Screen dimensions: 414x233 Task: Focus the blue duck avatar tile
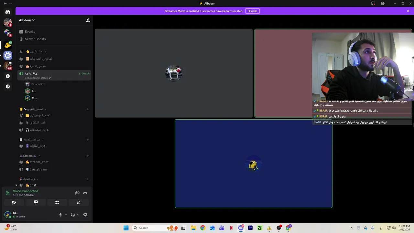click(x=254, y=164)
